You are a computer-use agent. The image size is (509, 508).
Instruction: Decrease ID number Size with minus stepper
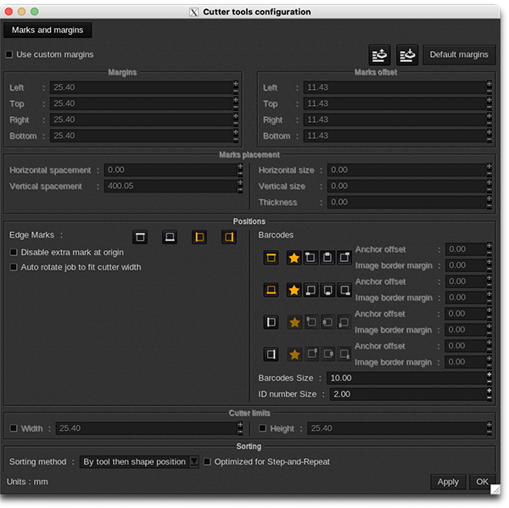[x=489, y=398]
